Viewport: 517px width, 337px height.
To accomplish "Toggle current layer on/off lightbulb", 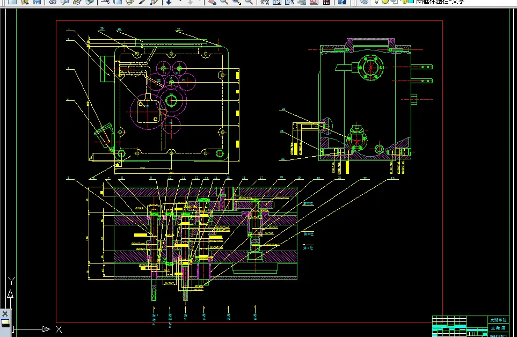I will 376,1.
